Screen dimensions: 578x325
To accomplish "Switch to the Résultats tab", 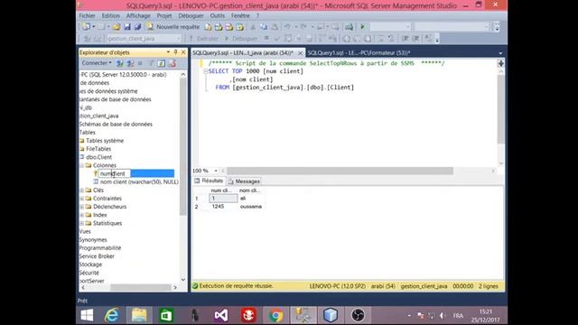I will coord(209,181).
